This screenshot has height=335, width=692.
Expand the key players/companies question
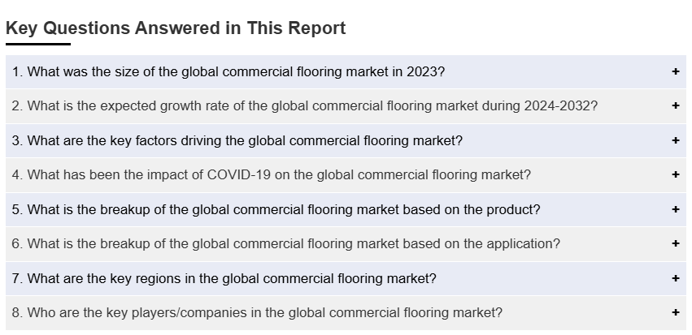[x=257, y=312]
